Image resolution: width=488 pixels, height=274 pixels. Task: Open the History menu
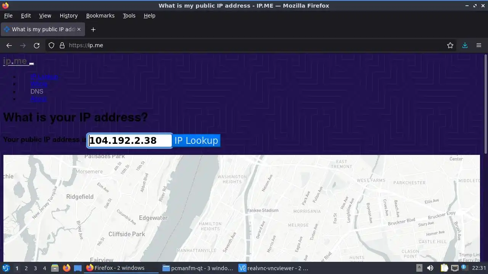(x=69, y=16)
